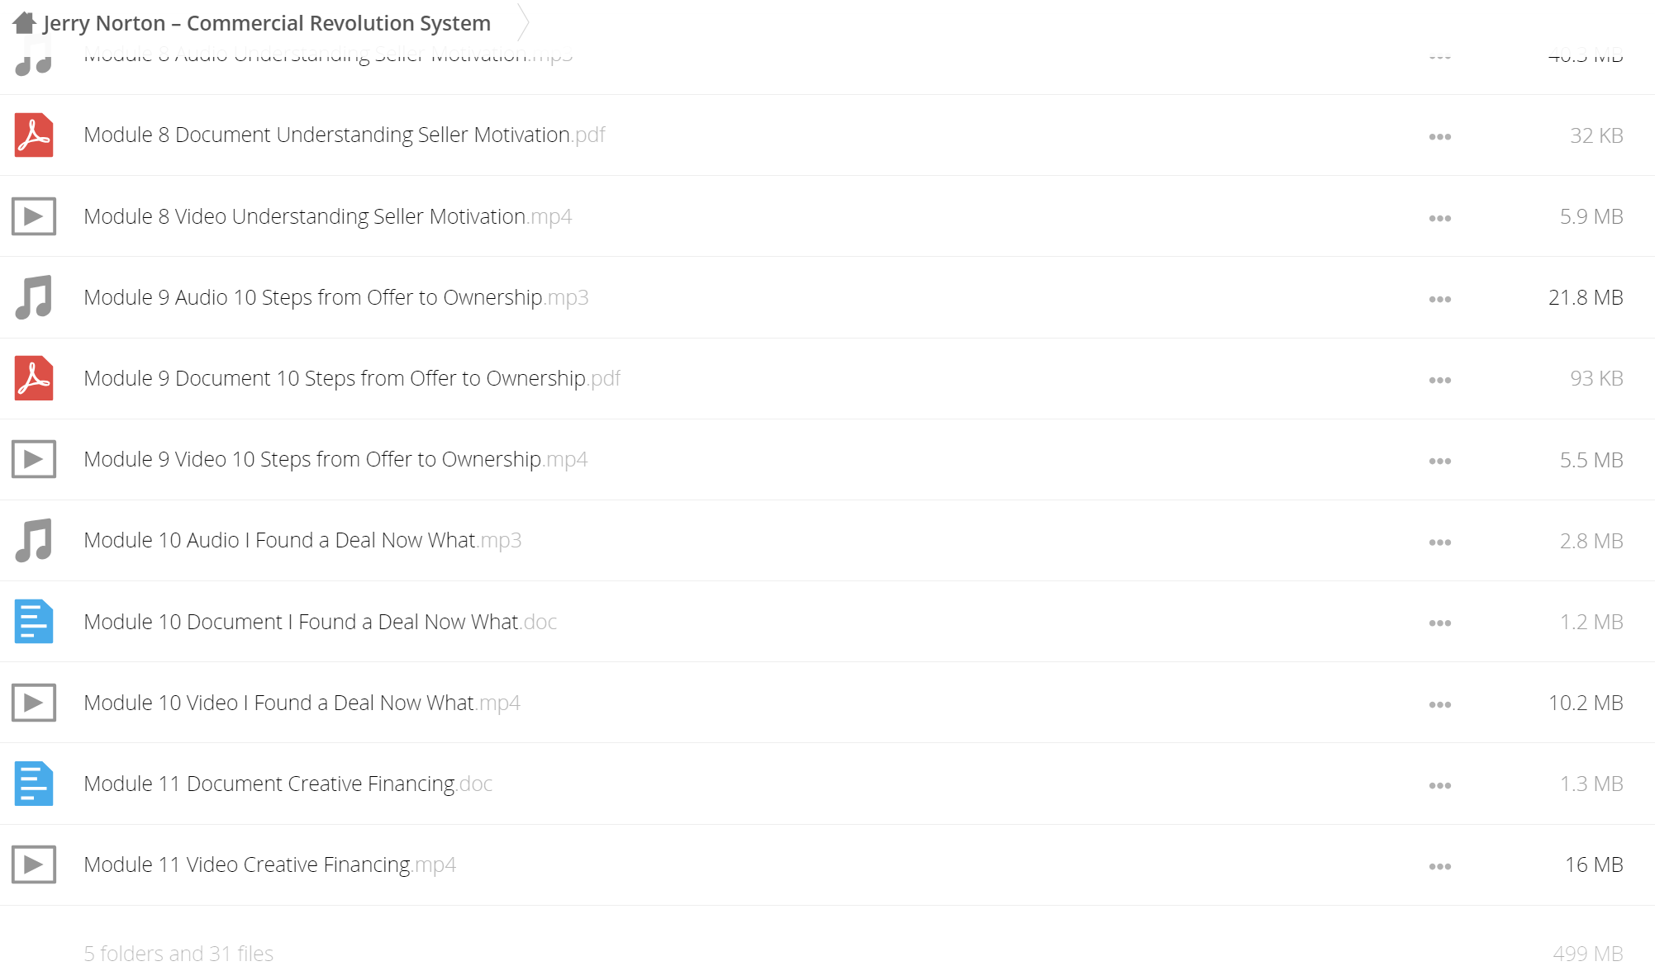Open options menu for Module 9 Audio mp3
Screen dimensions: 1655x971
[1440, 299]
